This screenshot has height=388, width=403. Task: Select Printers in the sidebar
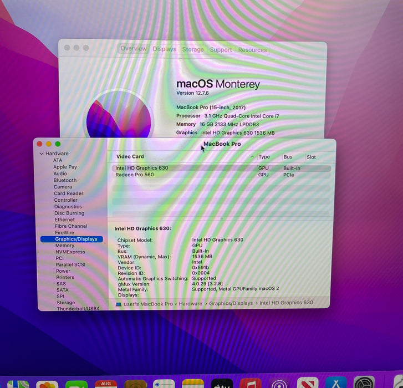[x=65, y=277]
